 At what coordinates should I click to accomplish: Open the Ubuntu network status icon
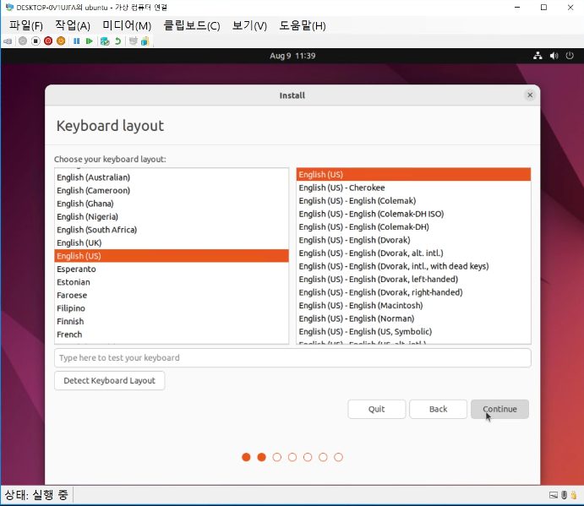(538, 56)
